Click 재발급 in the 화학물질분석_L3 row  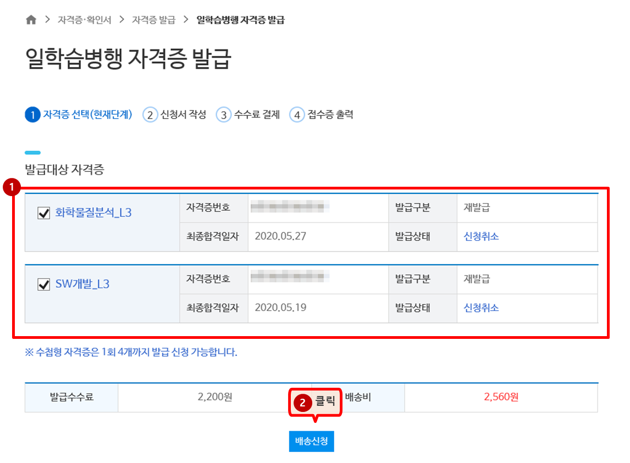tap(477, 208)
